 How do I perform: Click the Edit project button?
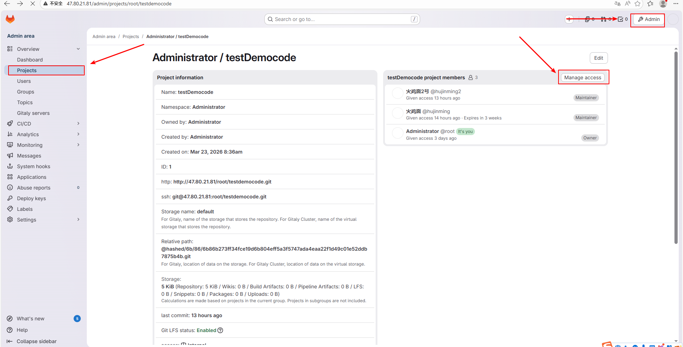[x=599, y=58]
